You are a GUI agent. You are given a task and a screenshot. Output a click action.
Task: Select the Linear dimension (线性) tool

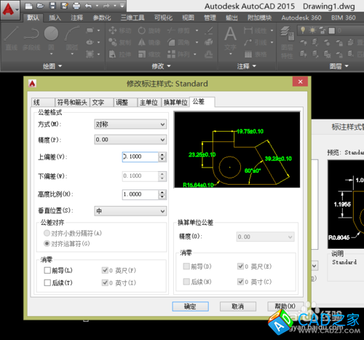coord(256,31)
